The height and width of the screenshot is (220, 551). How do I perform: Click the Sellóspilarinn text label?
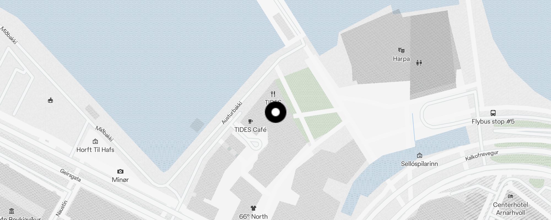(x=419, y=164)
